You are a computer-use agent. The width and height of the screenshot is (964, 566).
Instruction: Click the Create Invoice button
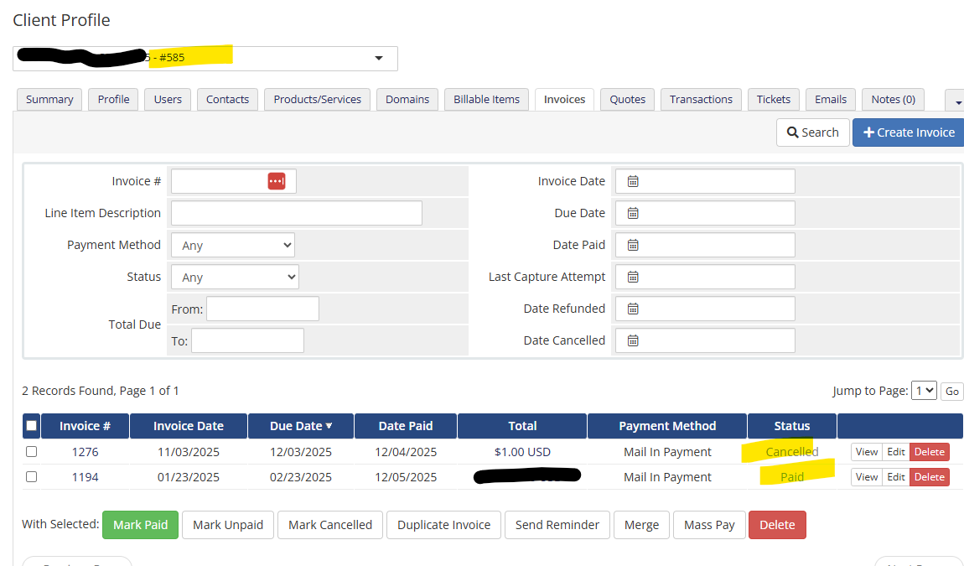(909, 132)
